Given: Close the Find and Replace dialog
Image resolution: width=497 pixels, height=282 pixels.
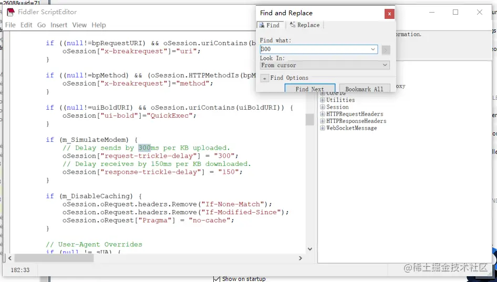Looking at the screenshot, I should click(x=389, y=14).
